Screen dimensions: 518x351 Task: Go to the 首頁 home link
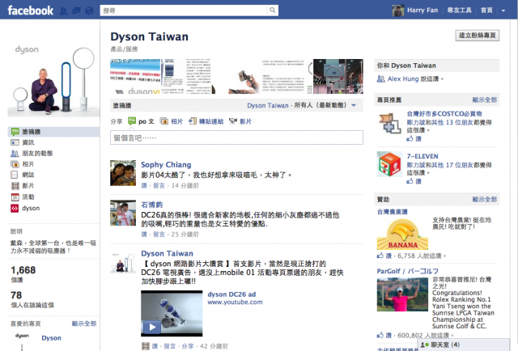486,11
